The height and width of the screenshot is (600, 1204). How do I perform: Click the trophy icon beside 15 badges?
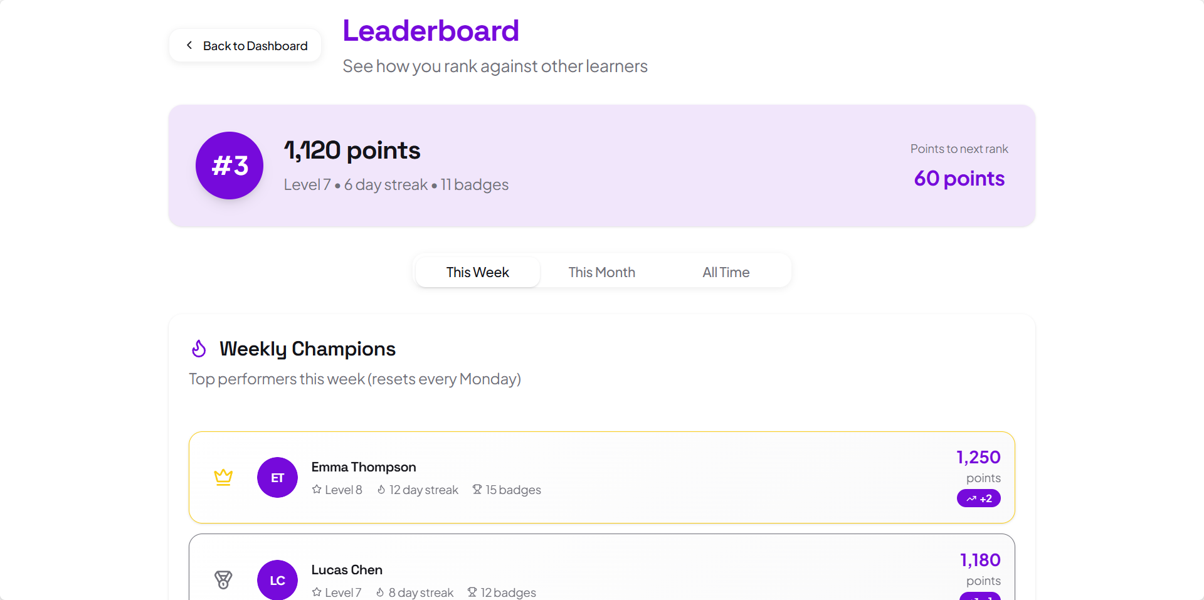[477, 490]
